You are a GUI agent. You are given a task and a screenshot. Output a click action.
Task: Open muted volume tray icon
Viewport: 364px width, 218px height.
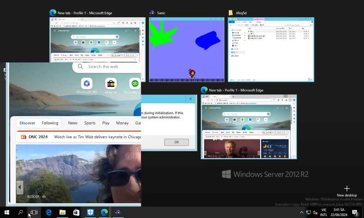[315, 212]
